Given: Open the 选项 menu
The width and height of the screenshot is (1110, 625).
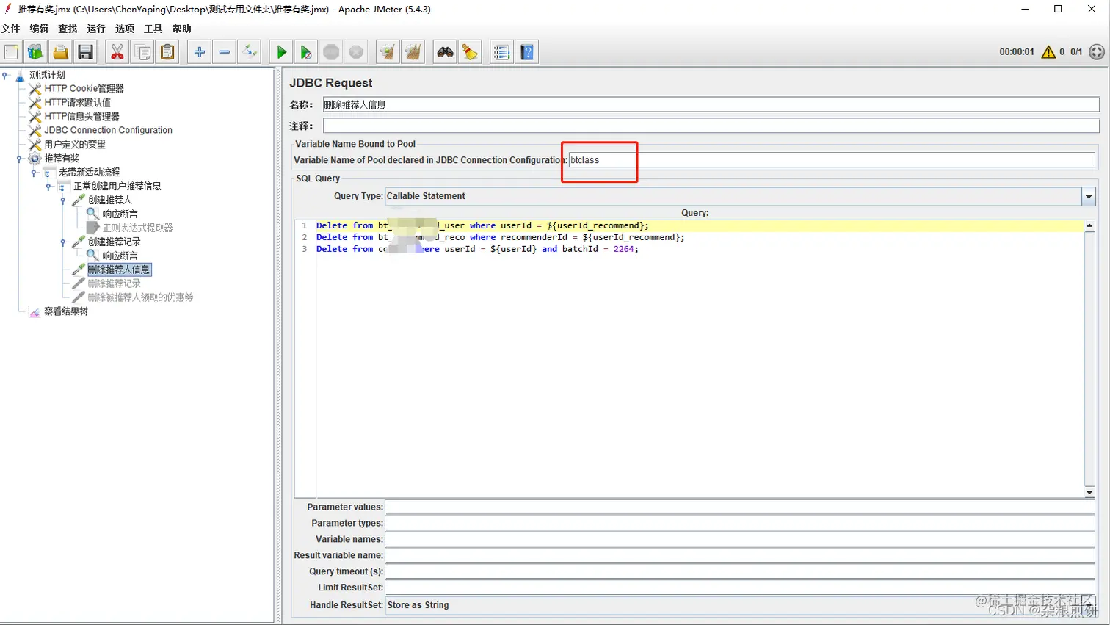Looking at the screenshot, I should coord(125,29).
